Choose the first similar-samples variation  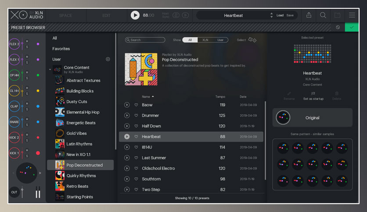click(x=283, y=148)
